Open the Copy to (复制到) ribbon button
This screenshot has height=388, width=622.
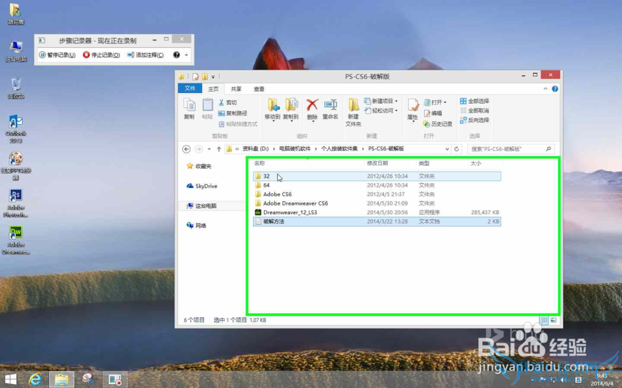290,109
